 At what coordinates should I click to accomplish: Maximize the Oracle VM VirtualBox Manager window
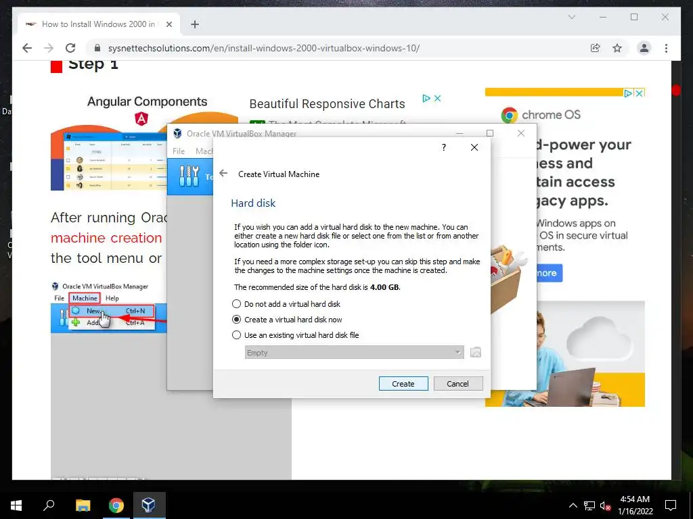(x=490, y=133)
